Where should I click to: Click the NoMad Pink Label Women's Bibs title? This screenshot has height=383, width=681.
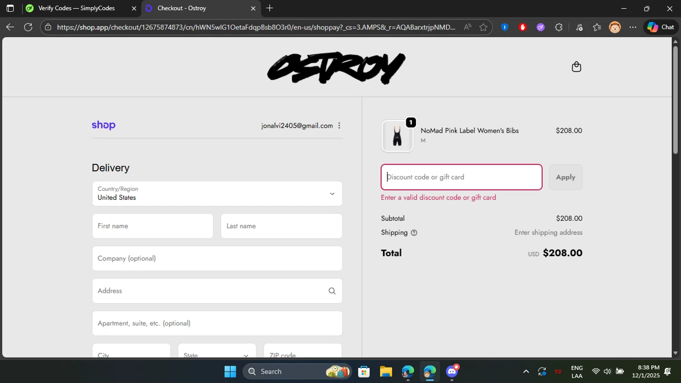coord(469,131)
